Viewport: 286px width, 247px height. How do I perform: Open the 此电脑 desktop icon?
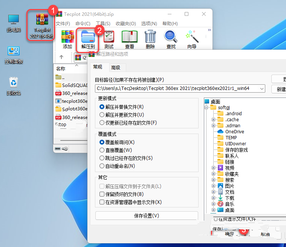pos(14,23)
